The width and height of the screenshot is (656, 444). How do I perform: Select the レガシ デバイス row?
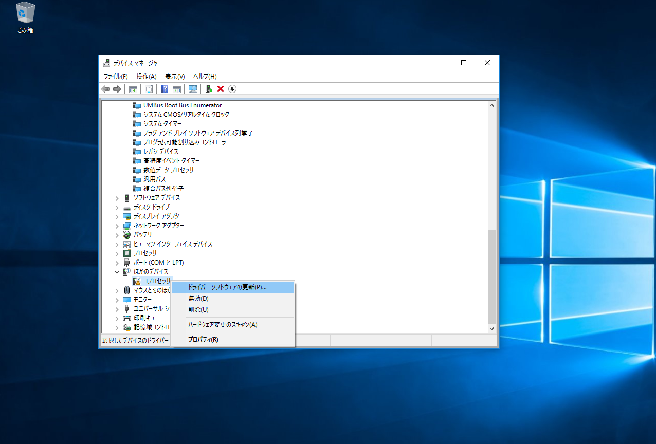tap(161, 152)
